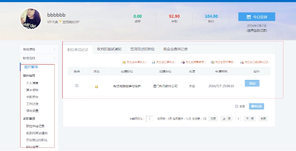
Task: Click the 末页 last page button
Action: click(263, 119)
